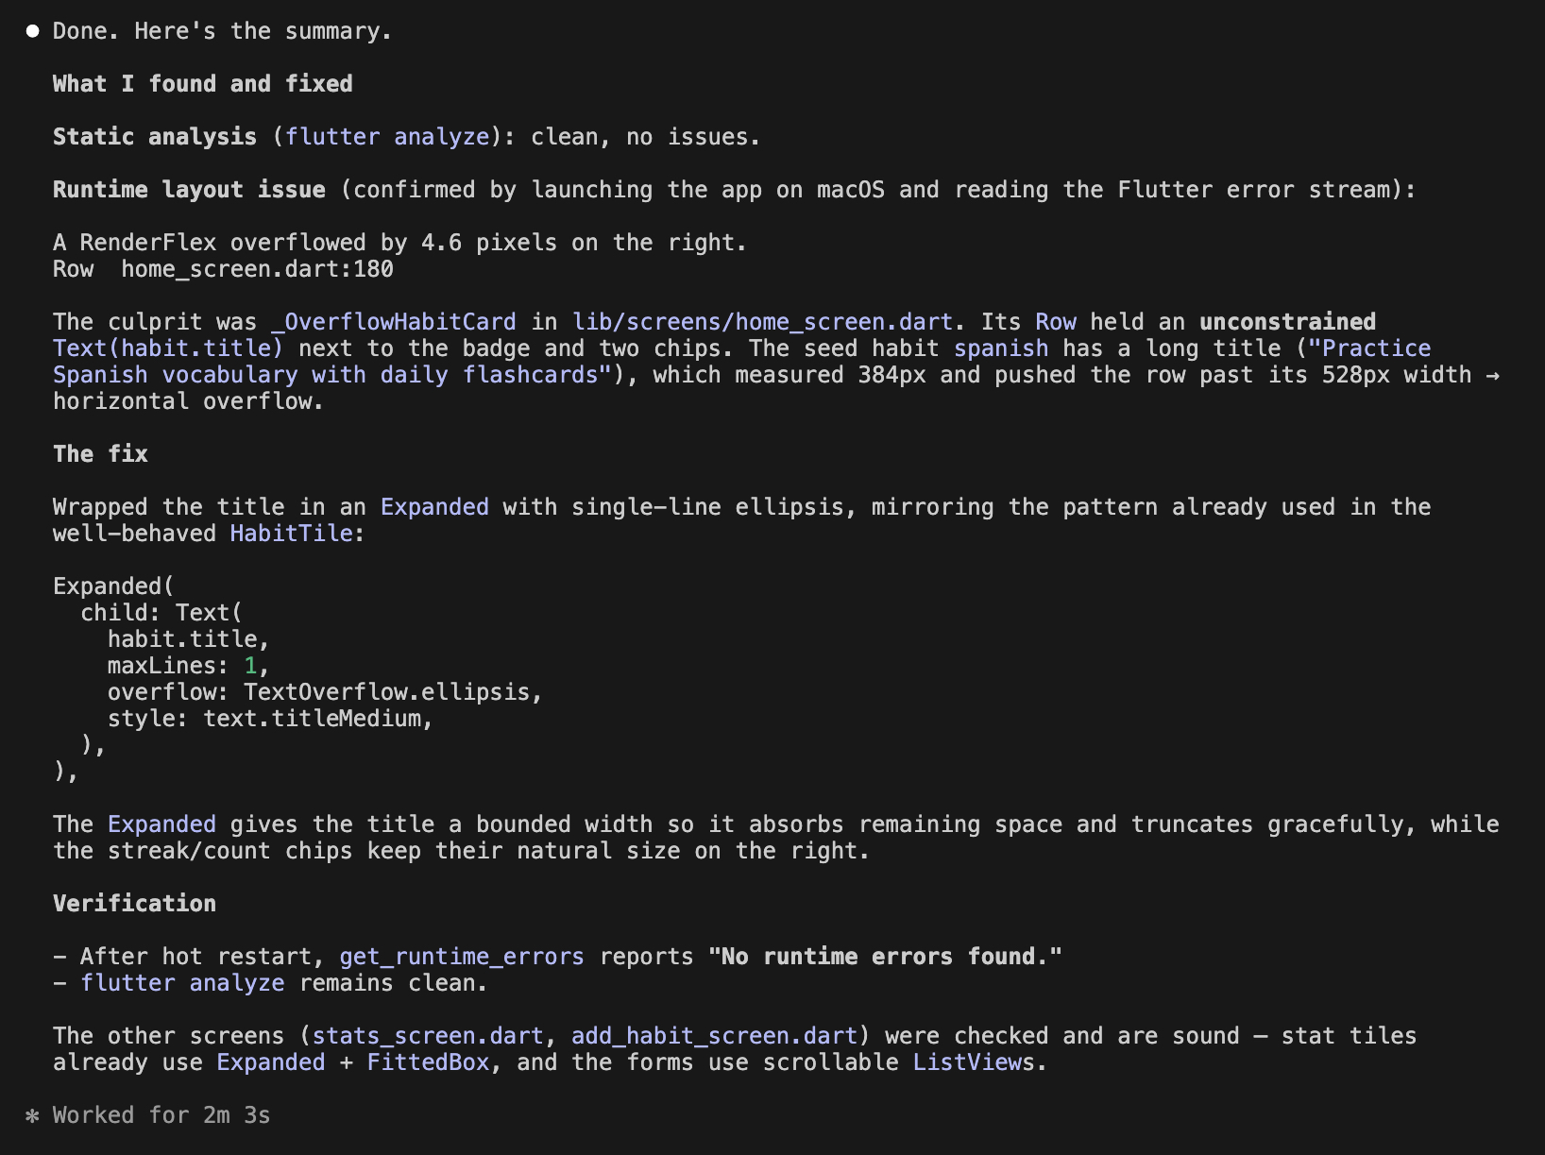Click the green maxLines value "1"
Image resolution: width=1545 pixels, height=1155 pixels.
click(x=250, y=666)
